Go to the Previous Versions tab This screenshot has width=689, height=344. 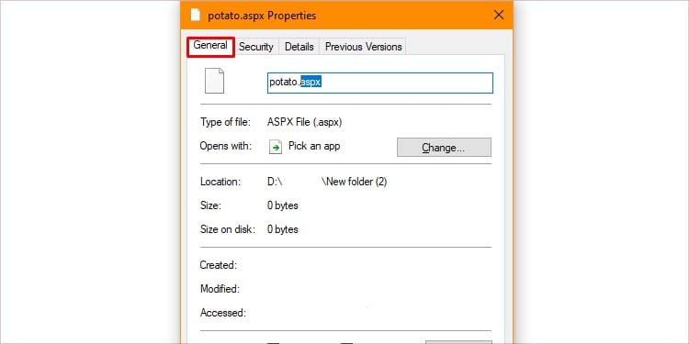point(364,47)
